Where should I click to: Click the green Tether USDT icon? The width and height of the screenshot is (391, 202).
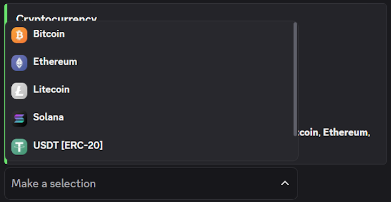click(x=19, y=146)
